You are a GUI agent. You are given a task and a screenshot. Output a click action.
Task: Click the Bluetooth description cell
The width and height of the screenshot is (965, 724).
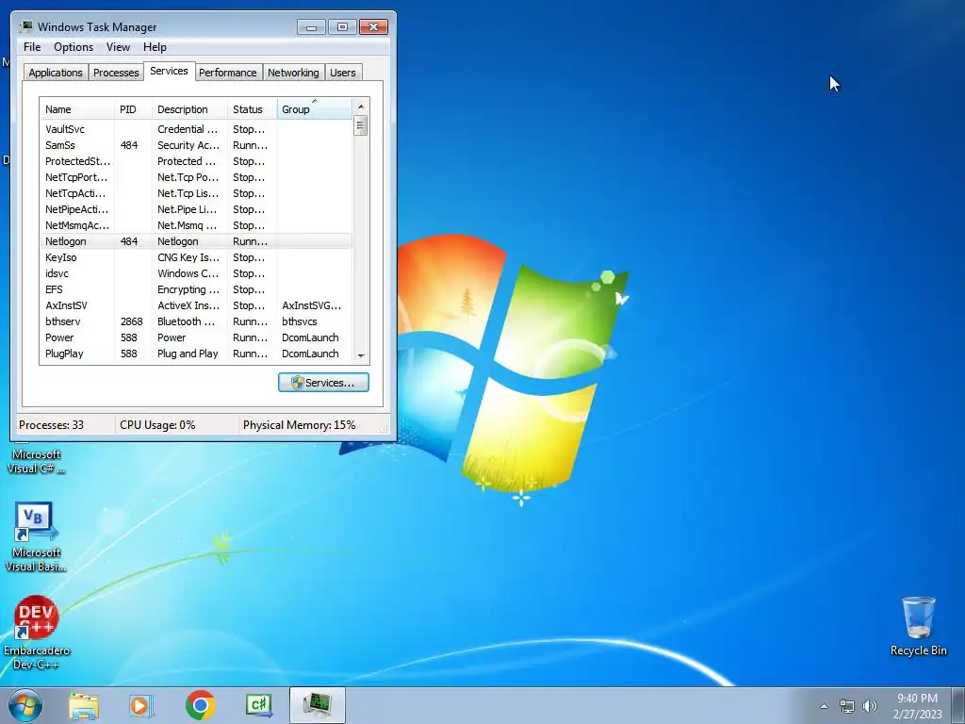187,321
